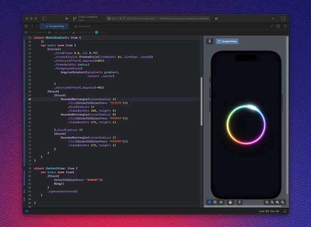
Task: Click the .ignoresSafeArea() line
Action: click(x=63, y=191)
